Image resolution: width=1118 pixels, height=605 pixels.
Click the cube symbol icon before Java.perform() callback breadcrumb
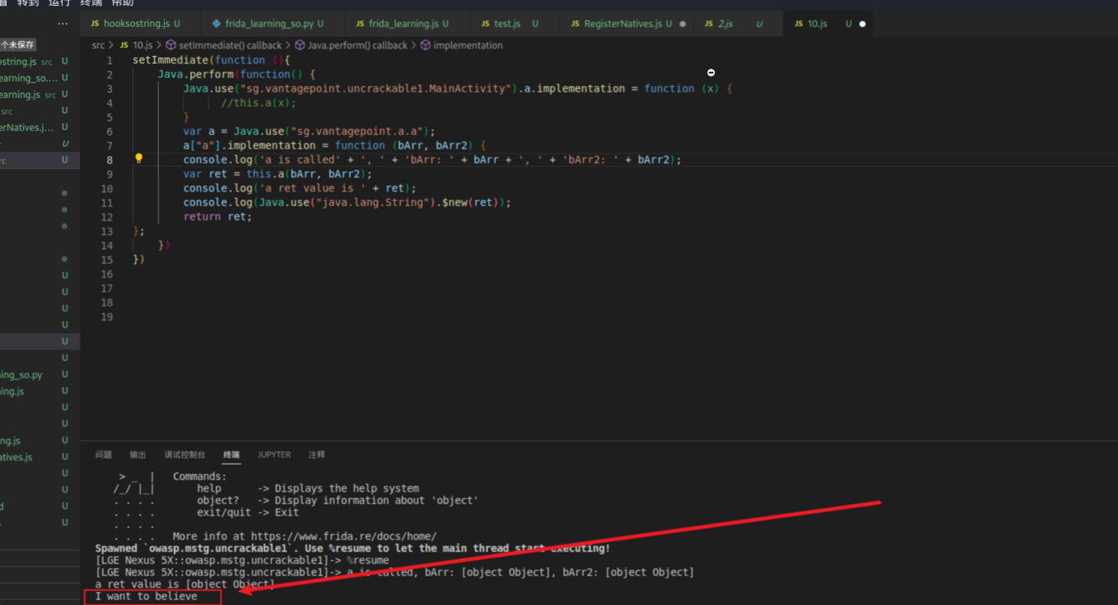point(300,46)
